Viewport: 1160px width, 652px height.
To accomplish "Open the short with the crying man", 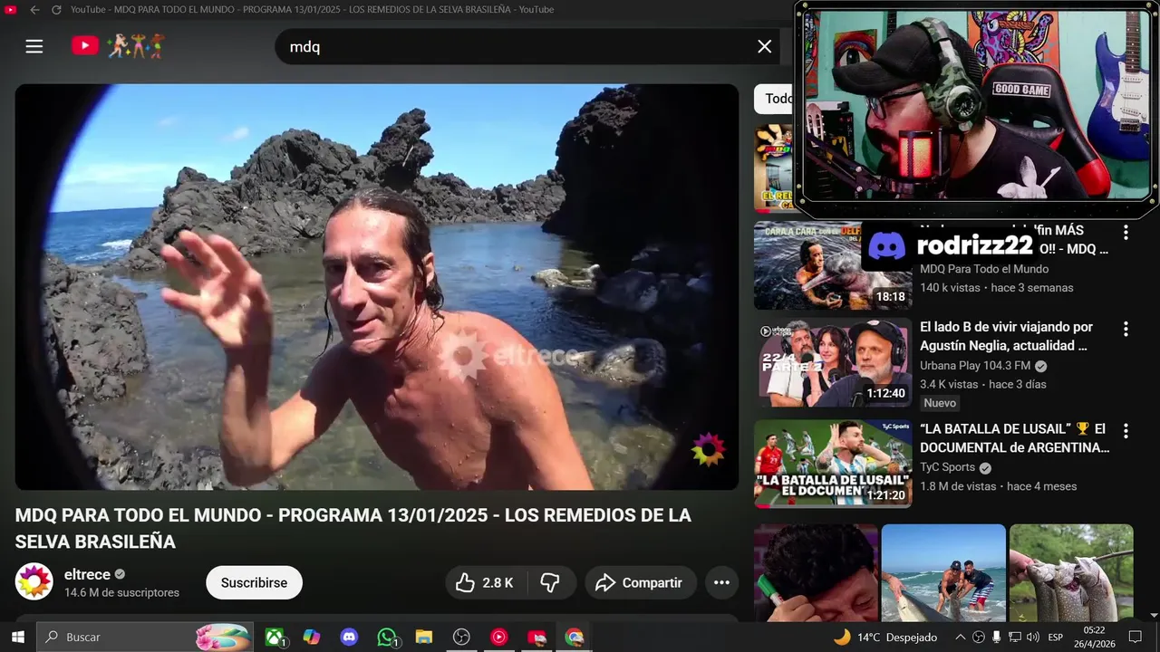I will click(x=816, y=572).
